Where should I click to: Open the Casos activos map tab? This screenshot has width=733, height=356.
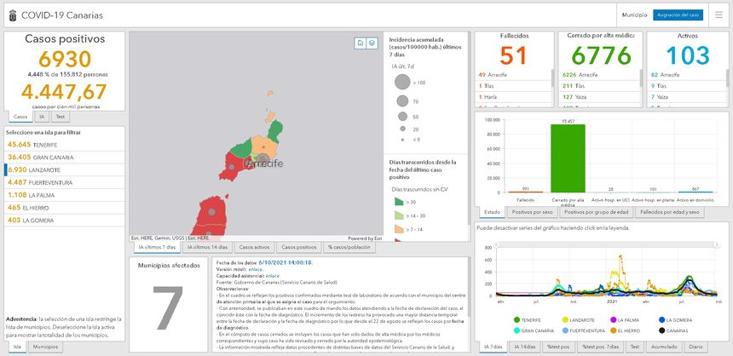coord(253,247)
